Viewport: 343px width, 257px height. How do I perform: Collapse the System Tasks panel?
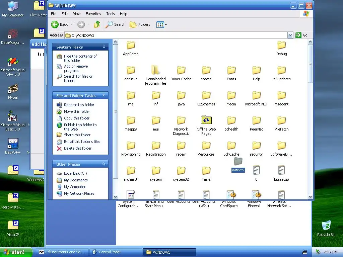click(104, 47)
